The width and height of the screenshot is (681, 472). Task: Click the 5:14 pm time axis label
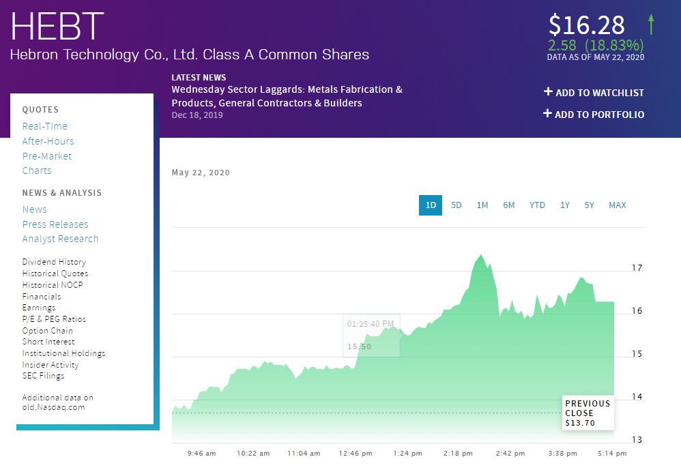[612, 454]
